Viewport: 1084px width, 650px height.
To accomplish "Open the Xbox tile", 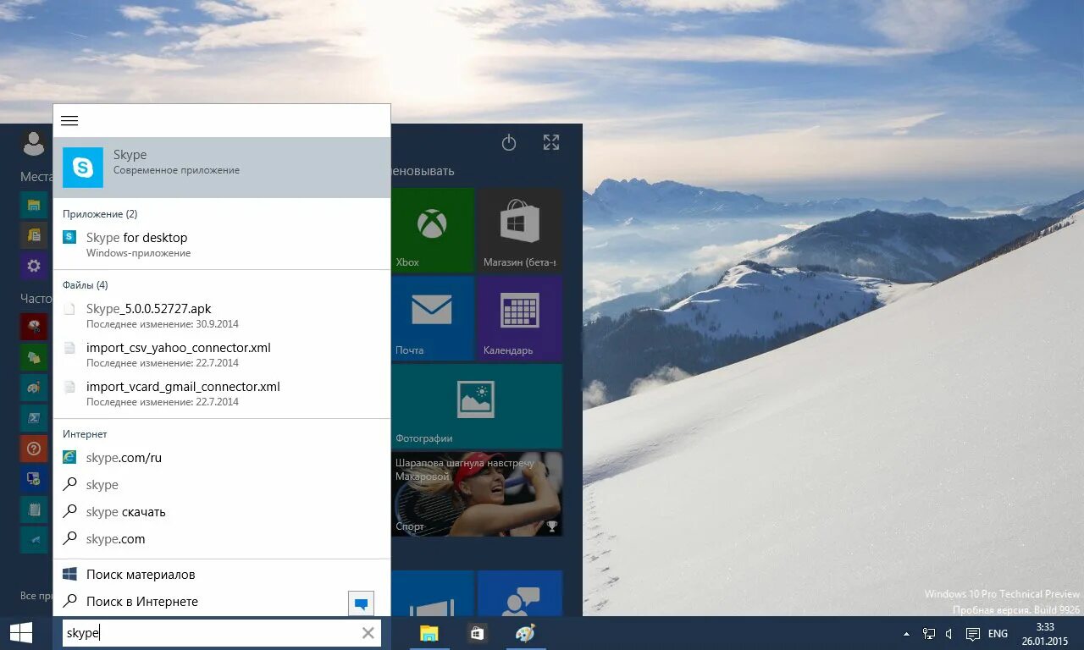I will 433,229.
